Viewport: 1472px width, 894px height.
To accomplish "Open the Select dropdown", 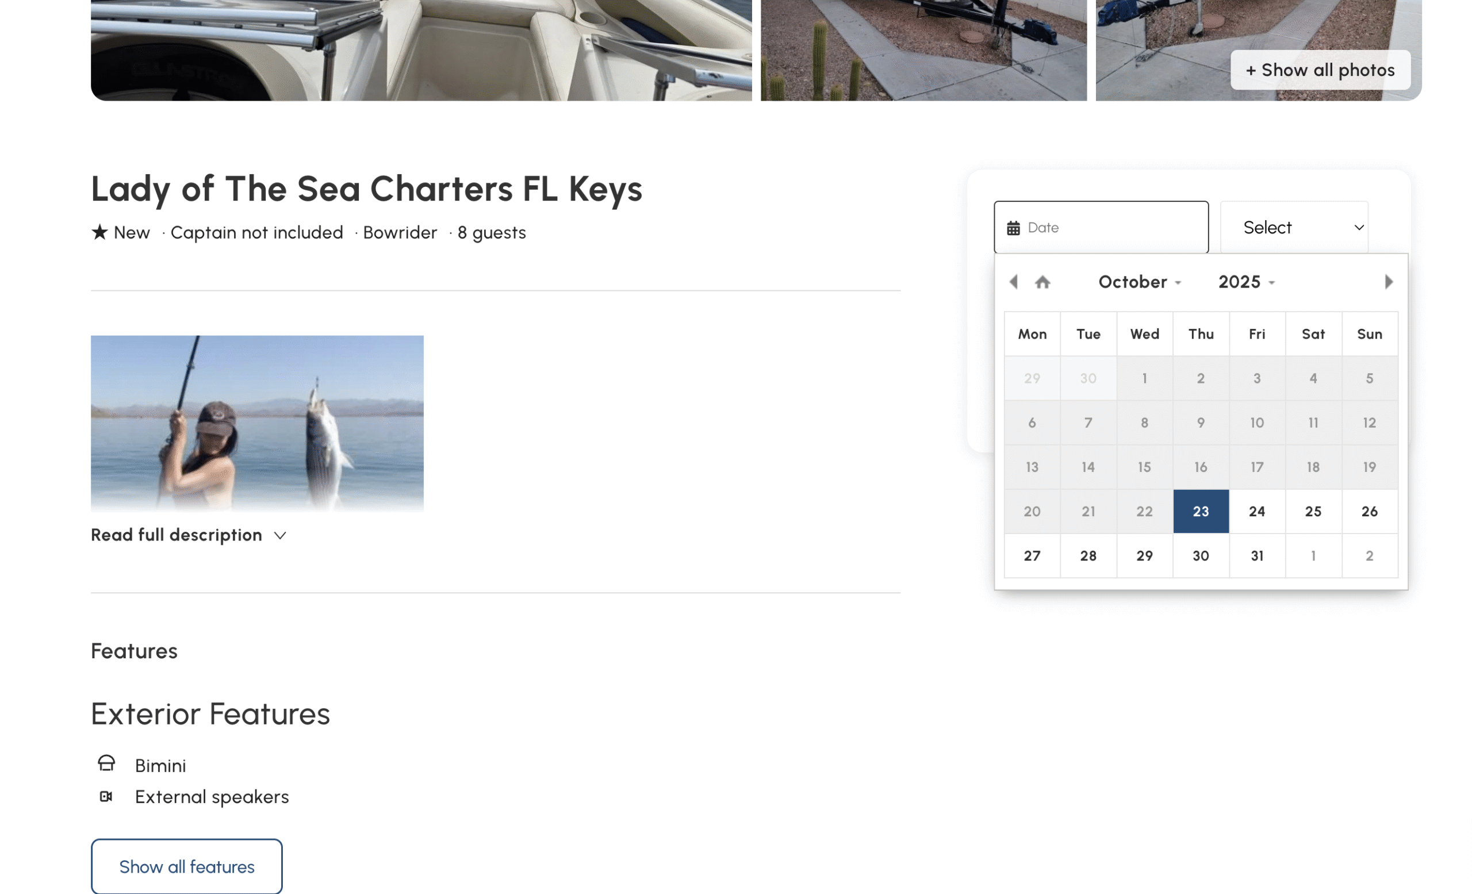I will 1294,228.
